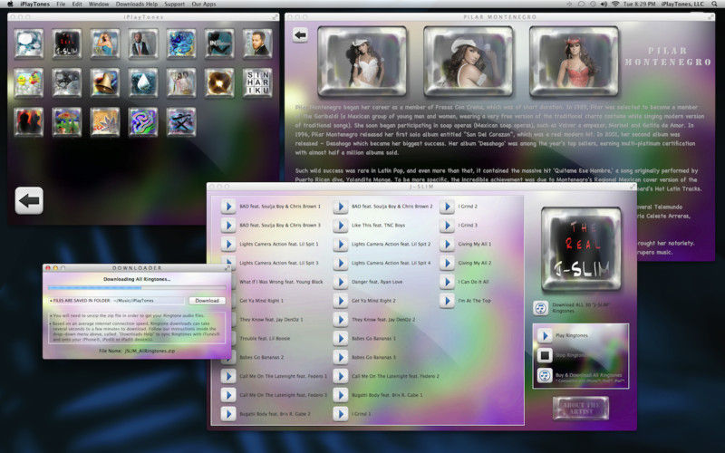
Task: Play Lights Camera Action feat. Lil Spit 1
Action: pos(228,244)
